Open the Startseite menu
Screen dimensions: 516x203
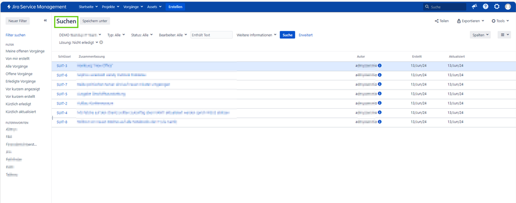88,7
